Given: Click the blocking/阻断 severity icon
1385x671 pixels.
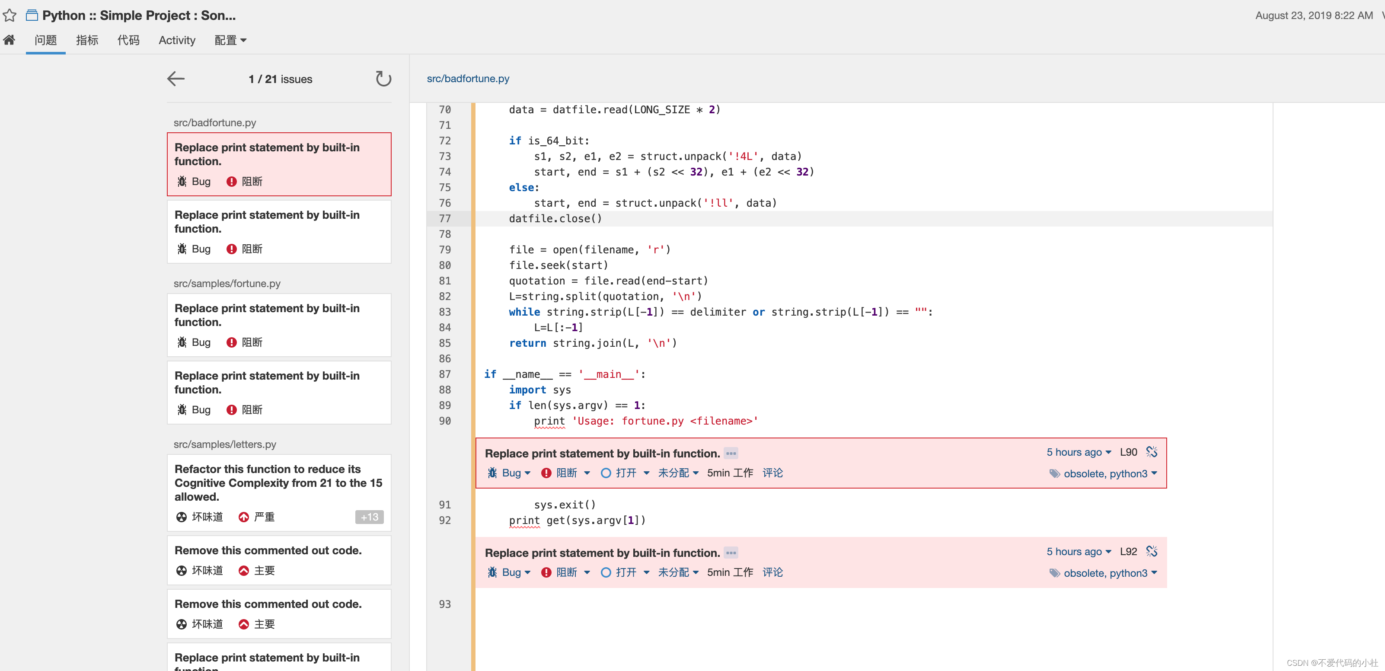Looking at the screenshot, I should pos(231,181).
